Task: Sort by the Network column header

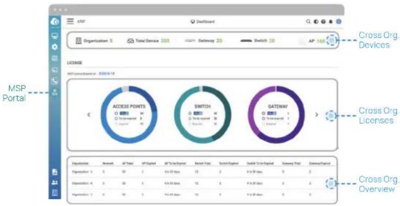Action: point(108,163)
